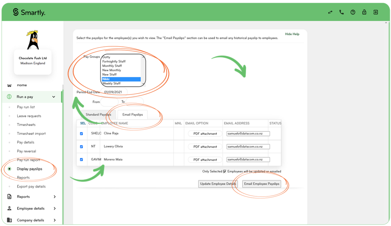Open Pay run list

coord(26,107)
